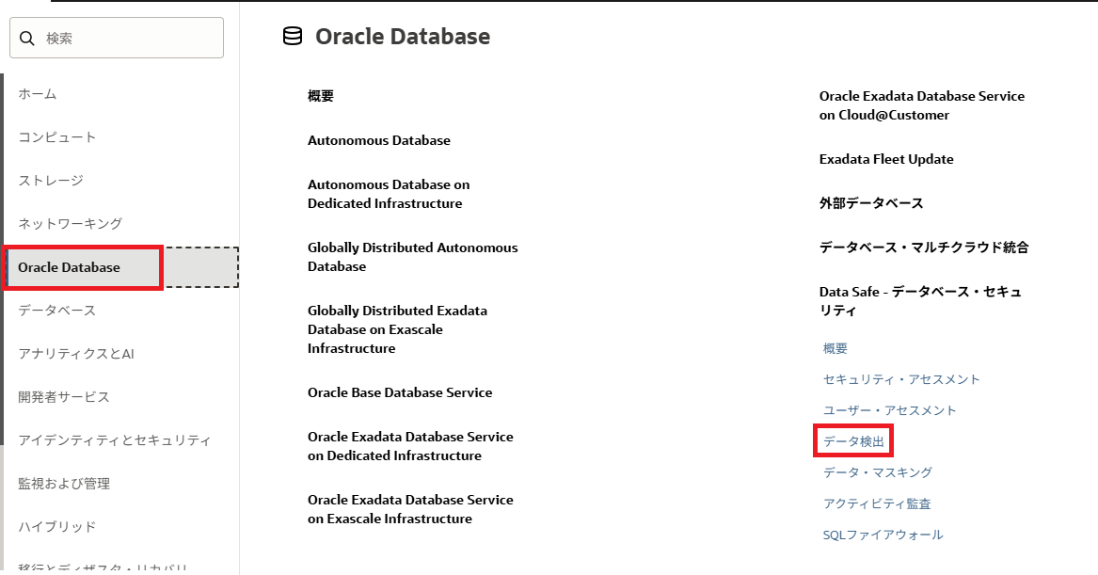Open Exadata Database Service on Exascale Infrastructure

[x=410, y=509]
